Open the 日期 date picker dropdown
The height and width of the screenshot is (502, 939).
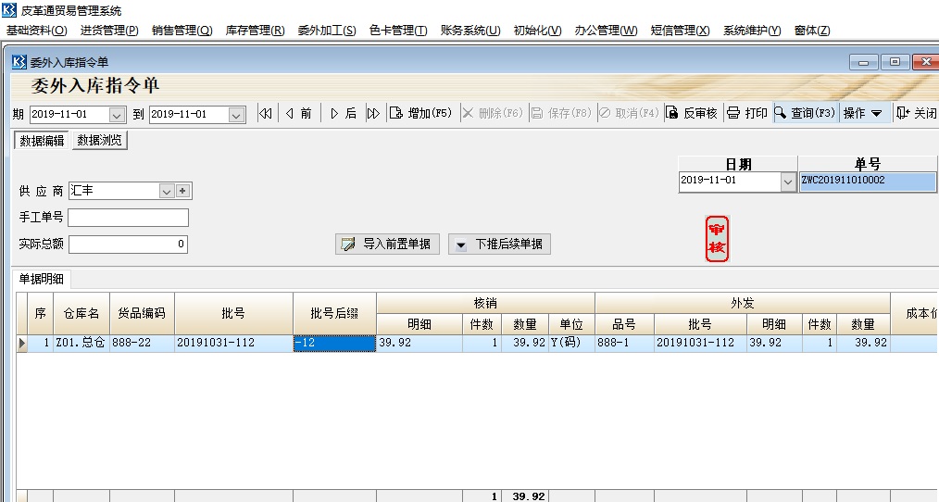click(788, 182)
